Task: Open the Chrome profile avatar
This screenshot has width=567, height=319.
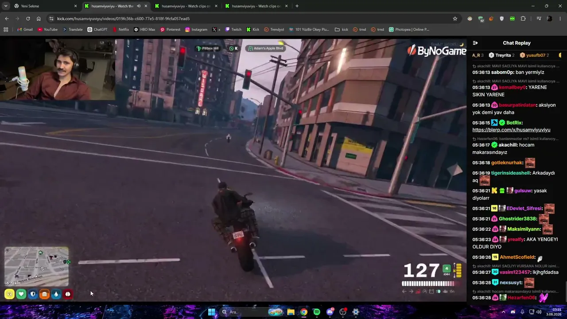Action: 550,19
